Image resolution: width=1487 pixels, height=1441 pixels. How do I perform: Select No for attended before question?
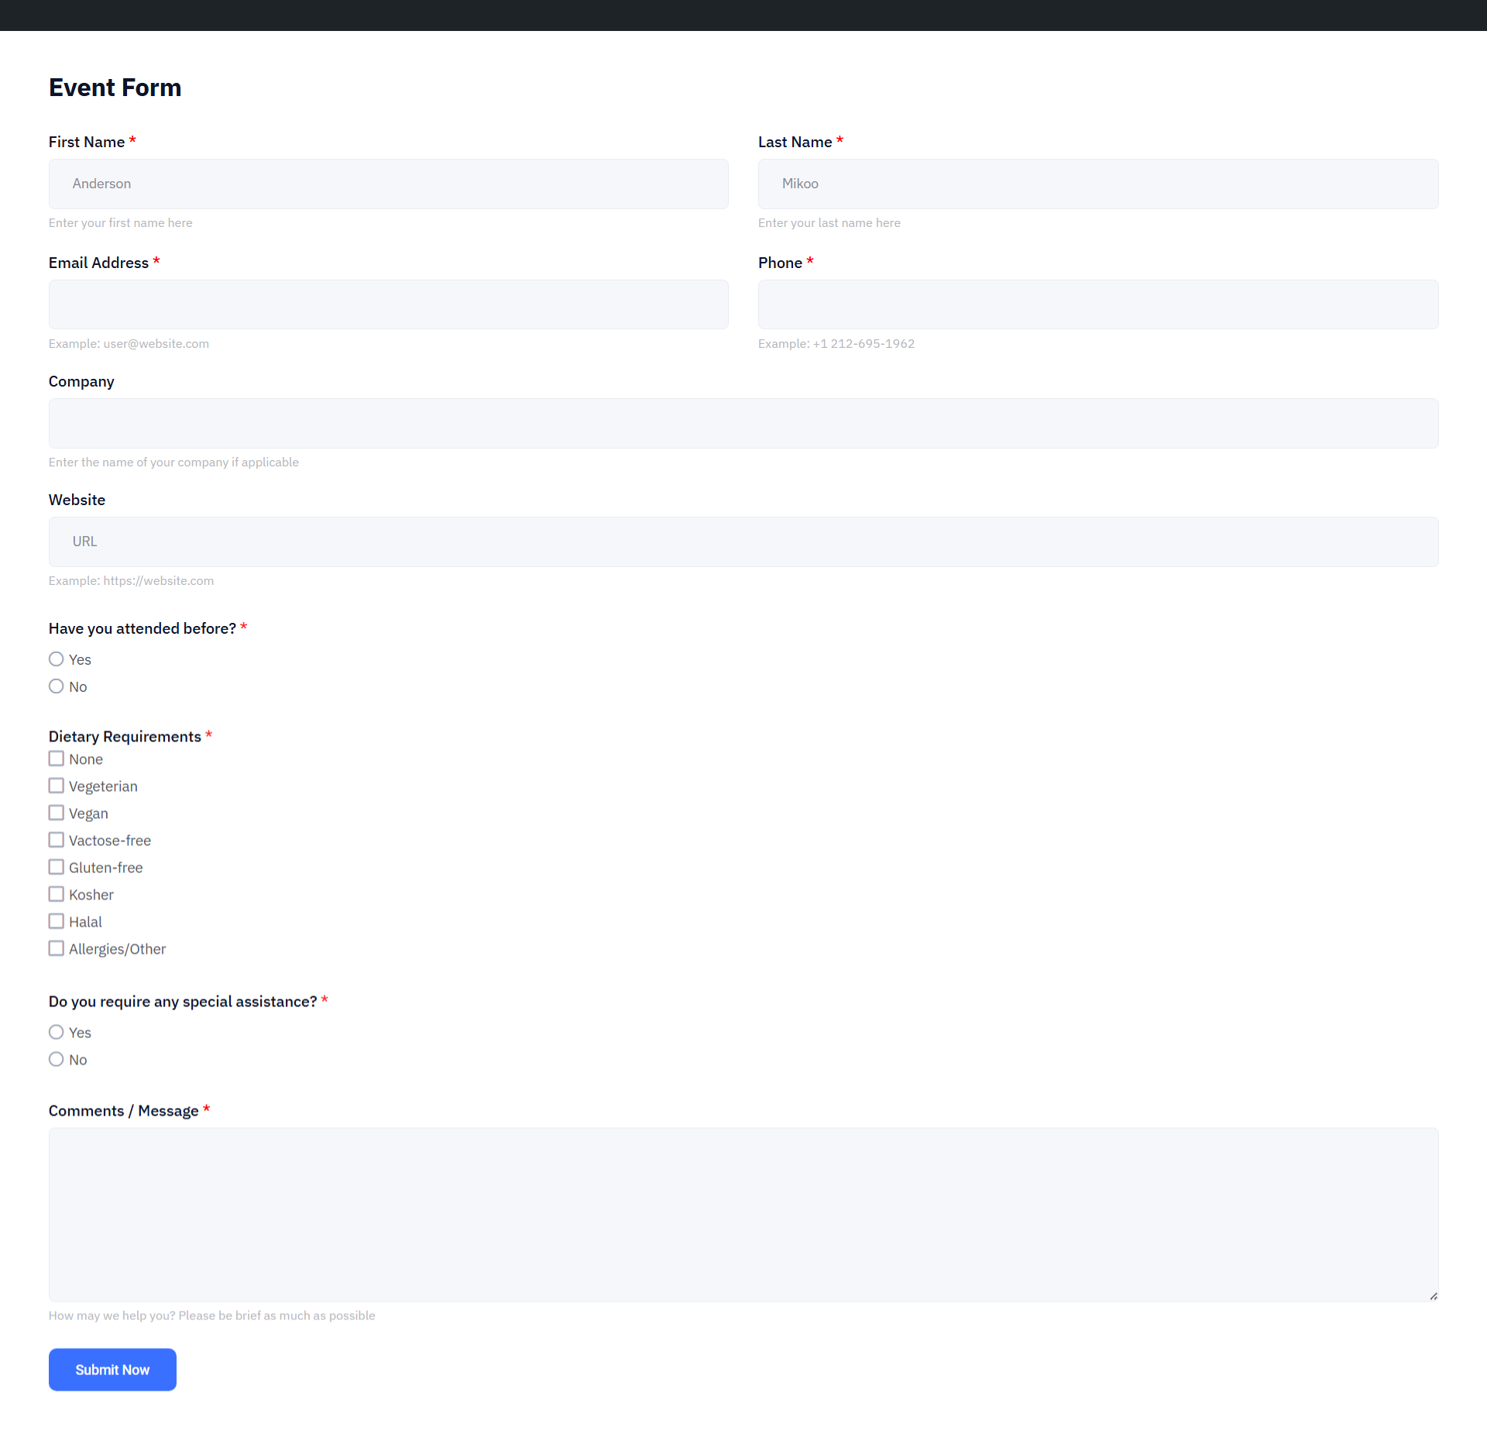click(56, 686)
